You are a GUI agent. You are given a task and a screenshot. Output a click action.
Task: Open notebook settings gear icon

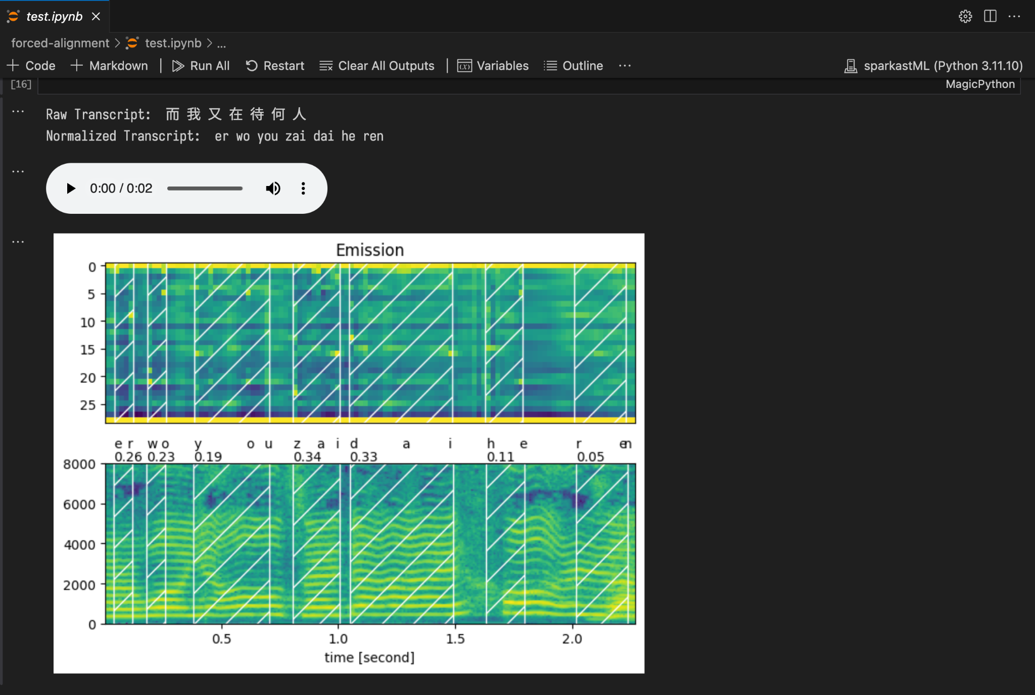click(x=965, y=16)
